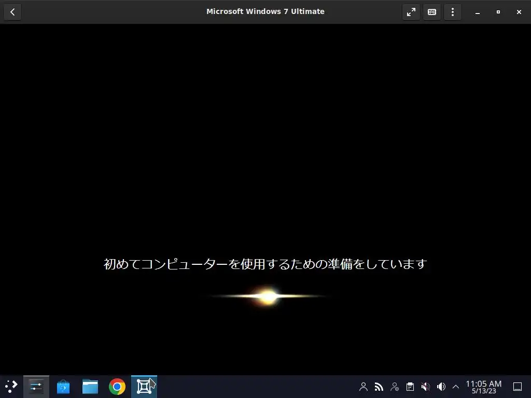Select the Boxes virtual machine taskbar icon

point(144,386)
